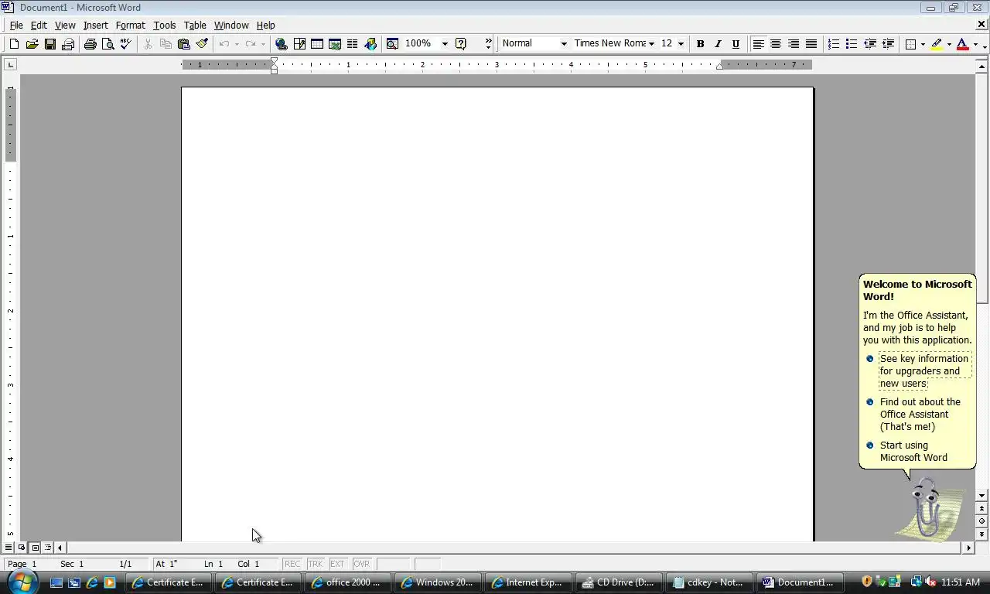Select See key information for upgraders
Viewport: 990px width, 594px height.
point(924,370)
